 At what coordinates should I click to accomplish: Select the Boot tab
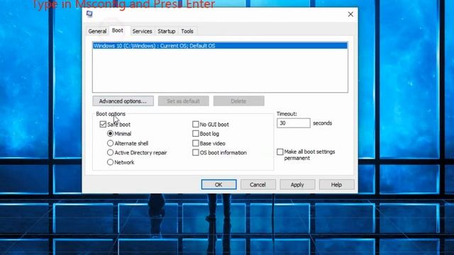tap(118, 30)
